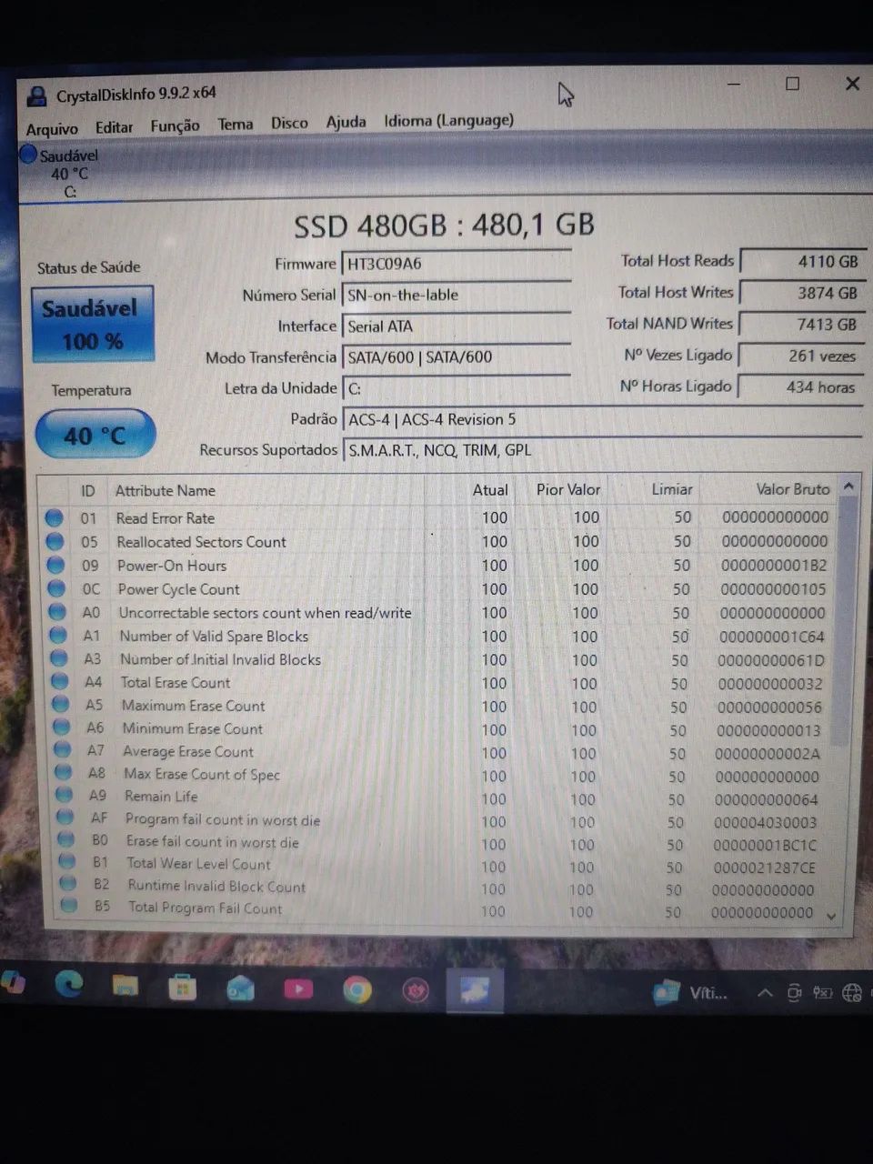Select raw value 0000000001B2 of Power-On Hours

point(774,565)
